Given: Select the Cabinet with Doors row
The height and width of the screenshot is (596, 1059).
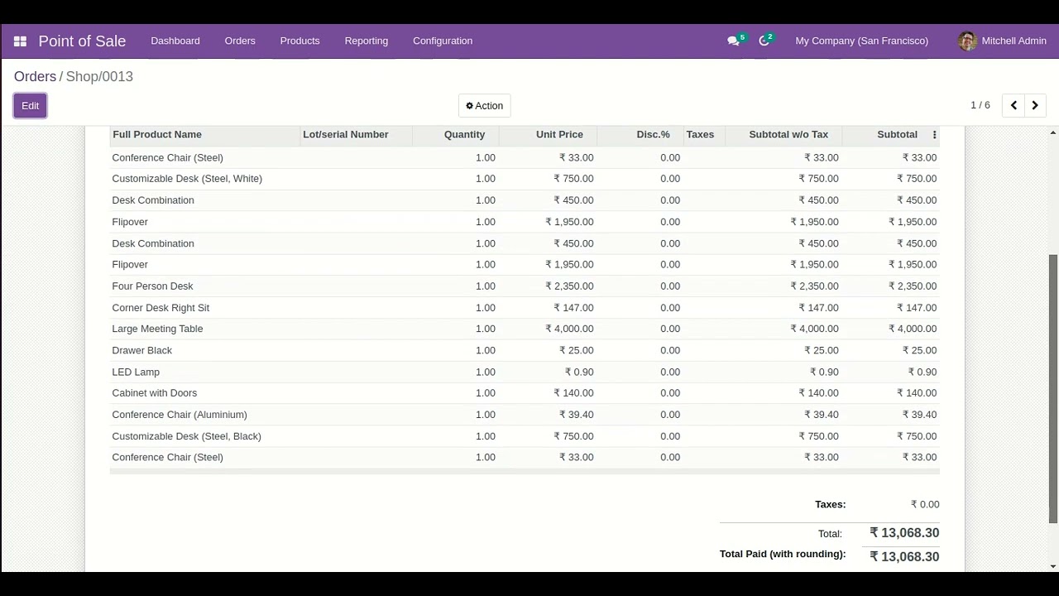Looking at the screenshot, I should coord(525,393).
